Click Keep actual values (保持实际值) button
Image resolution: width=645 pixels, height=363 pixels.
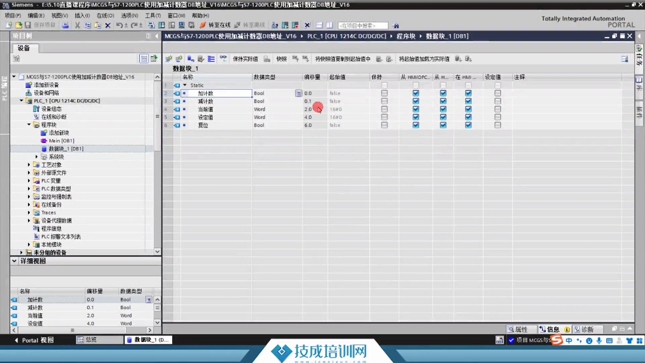[x=245, y=59]
